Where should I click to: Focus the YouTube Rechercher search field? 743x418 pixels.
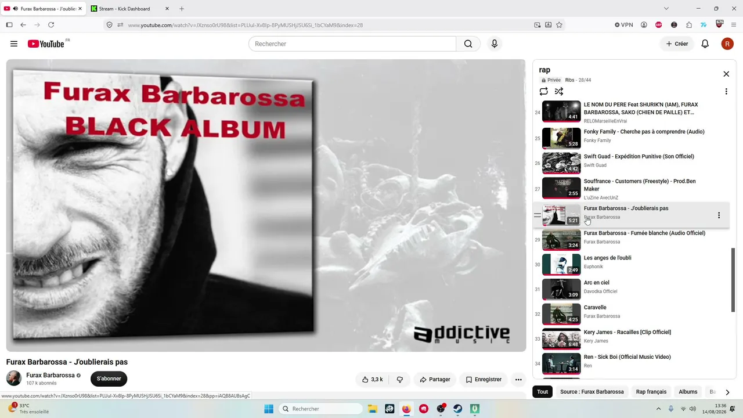[x=352, y=44]
